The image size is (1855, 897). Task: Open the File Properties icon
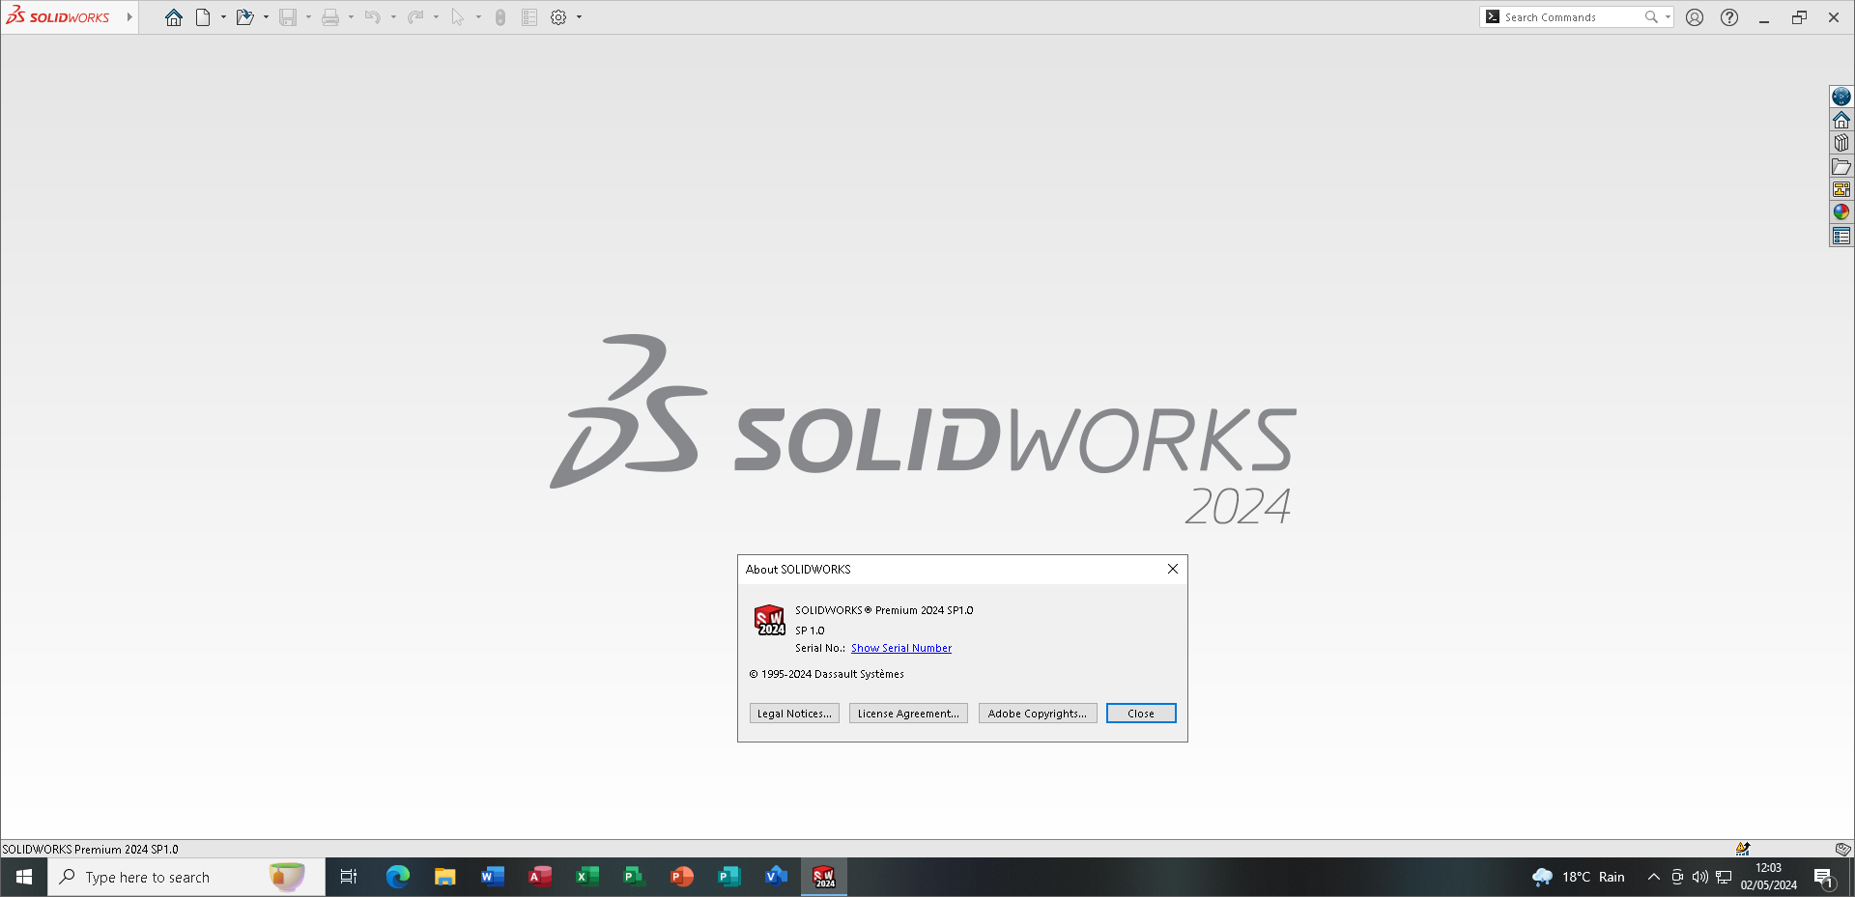pyautogui.click(x=528, y=17)
